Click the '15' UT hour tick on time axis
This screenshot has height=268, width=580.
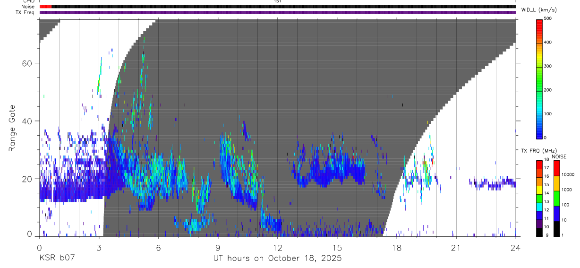(x=337, y=247)
